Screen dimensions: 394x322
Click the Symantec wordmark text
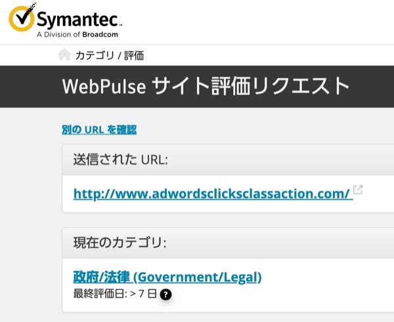[79, 19]
